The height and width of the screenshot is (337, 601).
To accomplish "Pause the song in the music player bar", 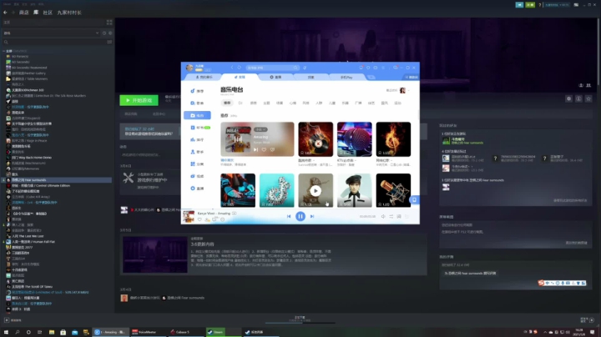I will click(x=300, y=216).
